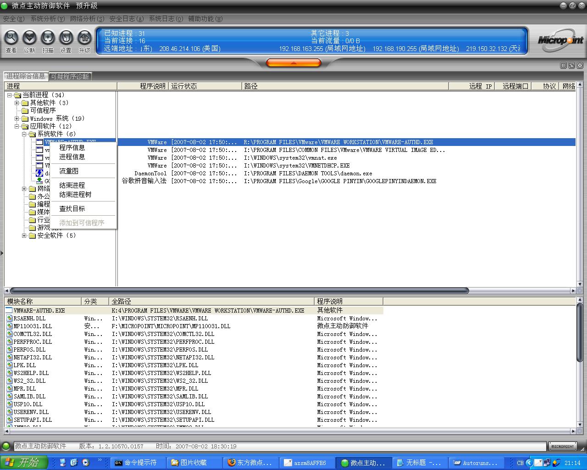This screenshot has width=587, height=470.
Task: Select the 可信程序 folder in tree
Action: pyautogui.click(x=43, y=111)
